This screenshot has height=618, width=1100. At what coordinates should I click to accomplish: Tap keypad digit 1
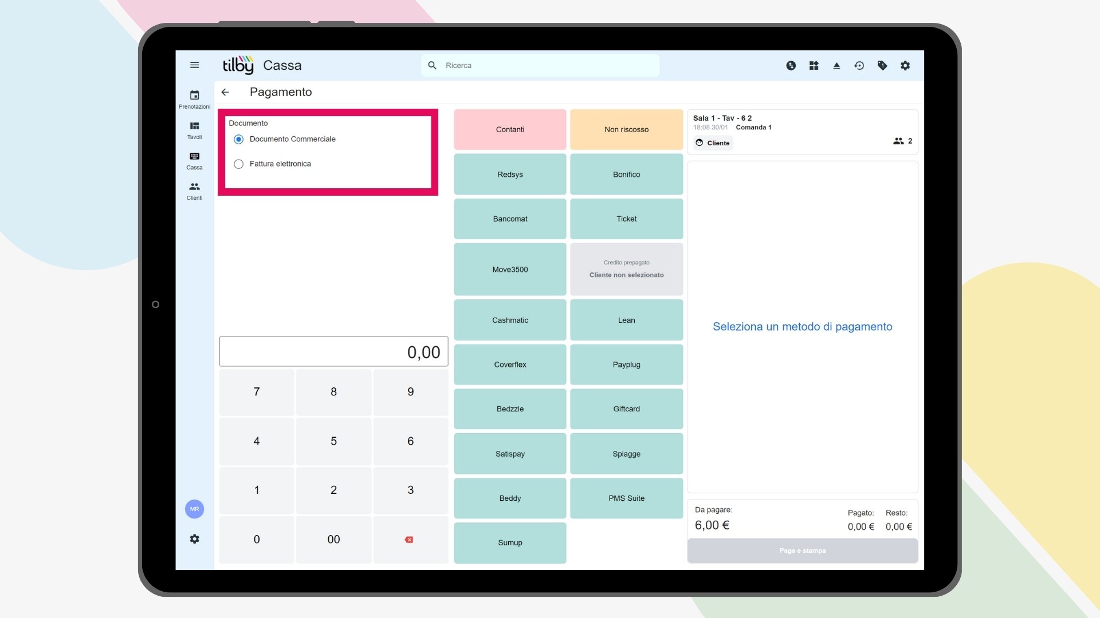(257, 490)
